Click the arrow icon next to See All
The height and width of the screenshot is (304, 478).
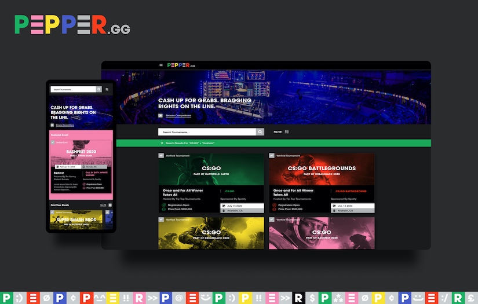[x=110, y=205]
